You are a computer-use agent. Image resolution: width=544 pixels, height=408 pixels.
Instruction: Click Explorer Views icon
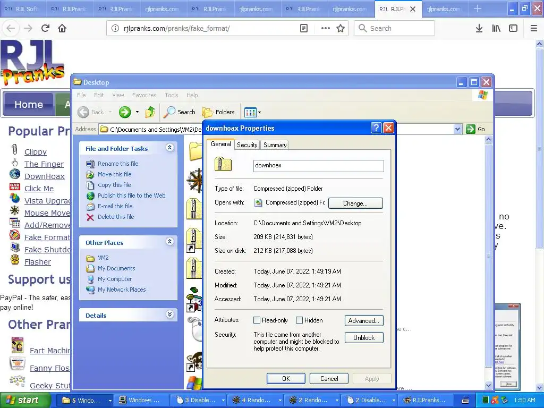(x=250, y=112)
